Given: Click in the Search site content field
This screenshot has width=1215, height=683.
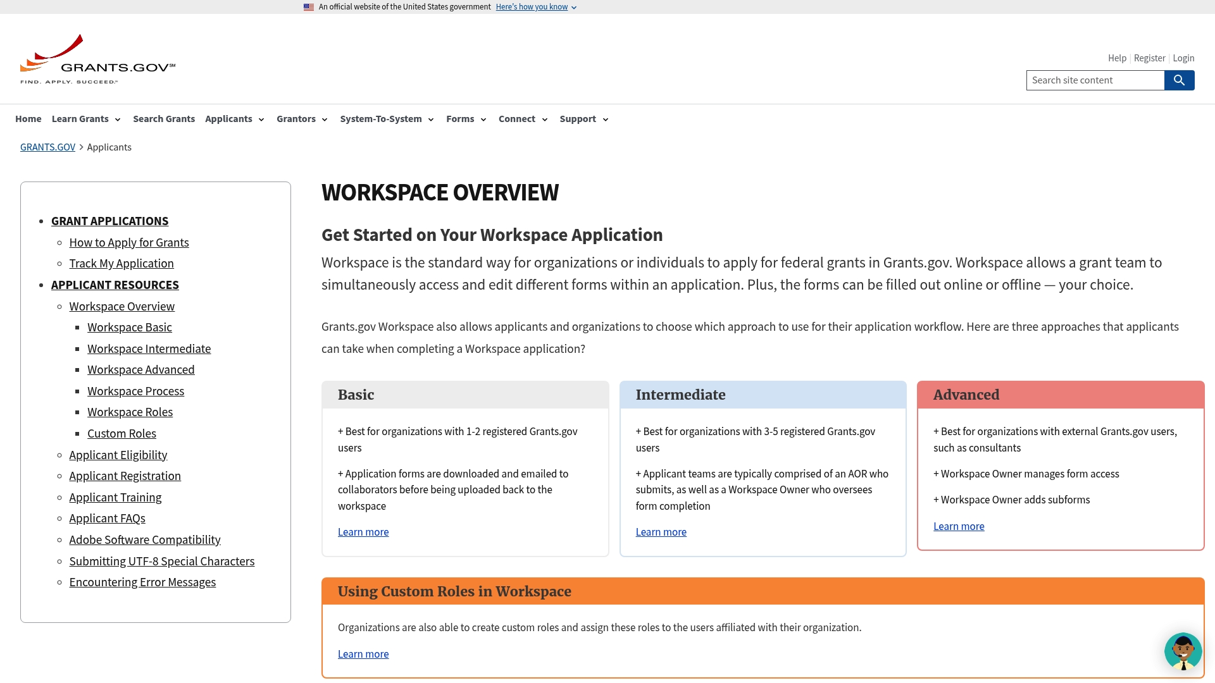Looking at the screenshot, I should tap(1095, 80).
